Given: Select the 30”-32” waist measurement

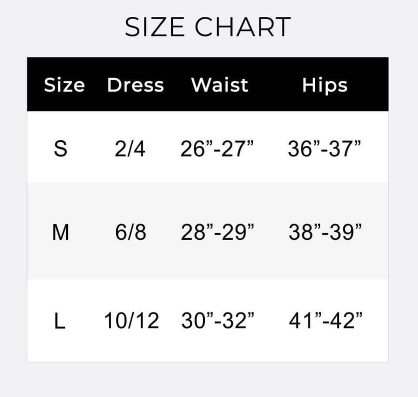Looking at the screenshot, I should click(217, 322).
